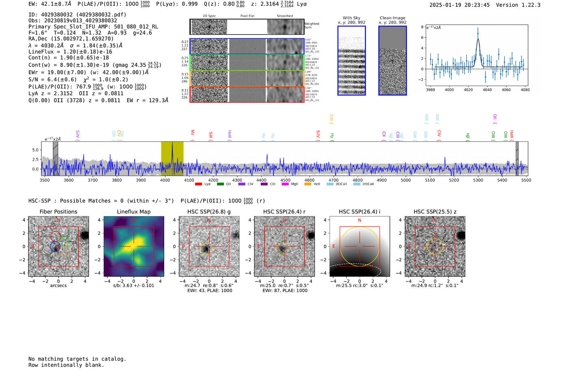Screen dimensions: 569x387
Task: Click the magenta MgII legend swatch
Action: (x=285, y=184)
